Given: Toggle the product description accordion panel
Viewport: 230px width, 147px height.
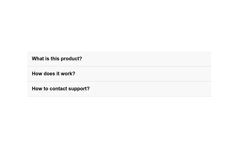Looking at the screenshot, I should pyautogui.click(x=119, y=59).
